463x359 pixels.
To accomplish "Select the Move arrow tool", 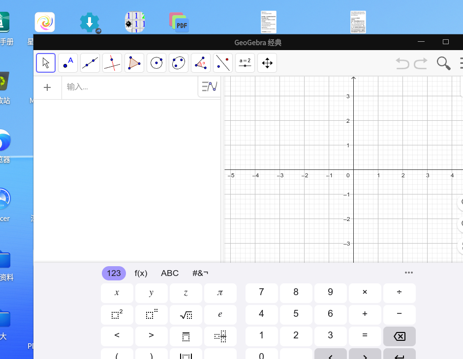I will [x=46, y=63].
